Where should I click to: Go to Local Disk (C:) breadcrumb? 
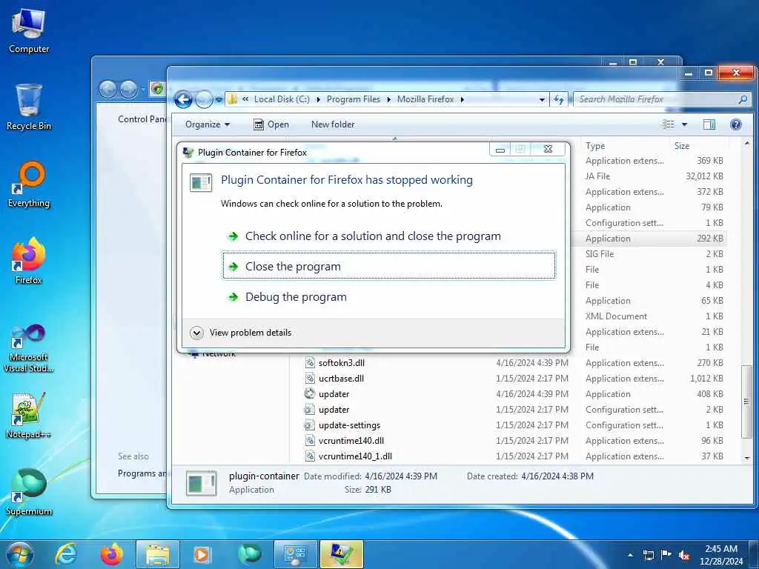coord(282,99)
